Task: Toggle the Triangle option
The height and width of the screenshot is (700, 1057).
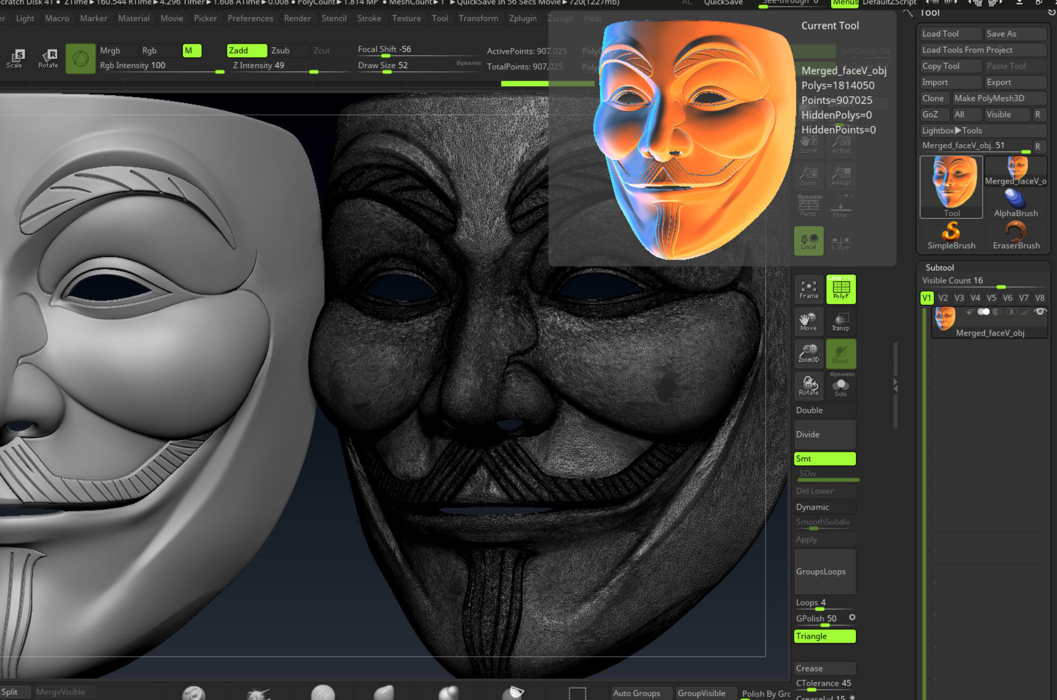Action: (x=825, y=636)
